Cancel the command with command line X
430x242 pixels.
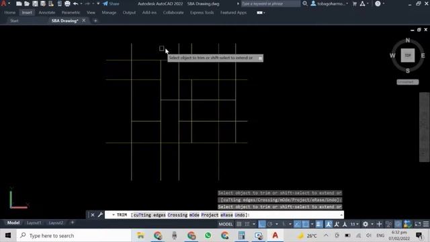[x=93, y=215]
